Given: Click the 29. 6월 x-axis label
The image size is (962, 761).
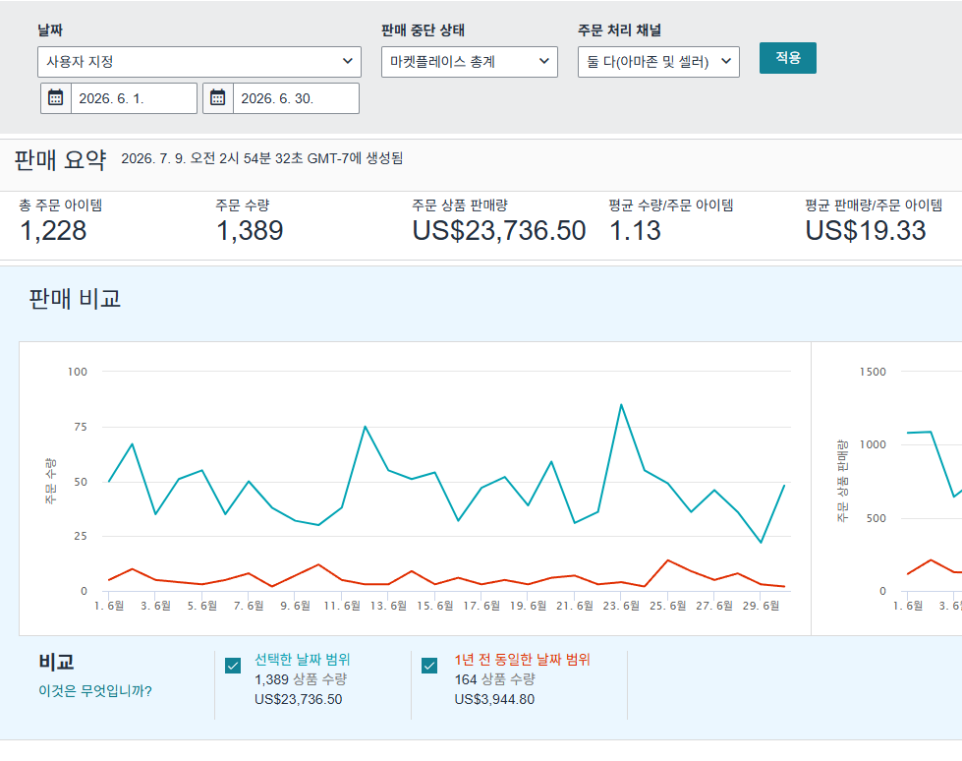Looking at the screenshot, I should (x=761, y=606).
